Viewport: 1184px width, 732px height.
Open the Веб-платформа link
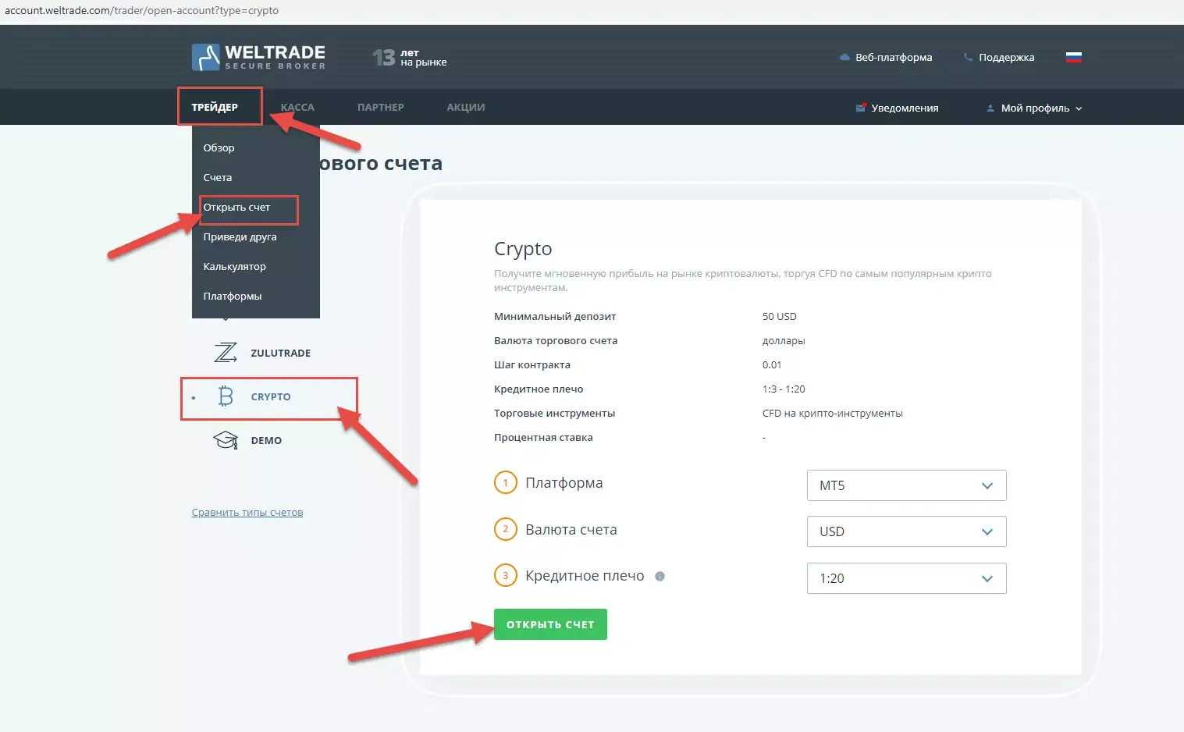[x=894, y=57]
